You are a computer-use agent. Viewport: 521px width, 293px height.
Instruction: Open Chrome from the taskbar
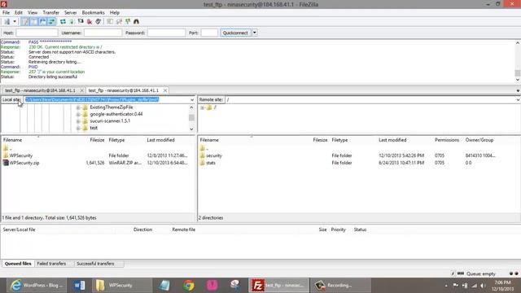189,285
